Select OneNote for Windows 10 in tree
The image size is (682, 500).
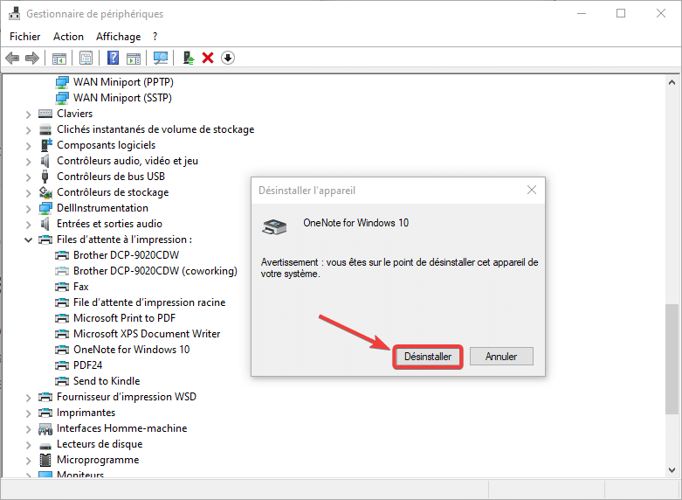(131, 350)
